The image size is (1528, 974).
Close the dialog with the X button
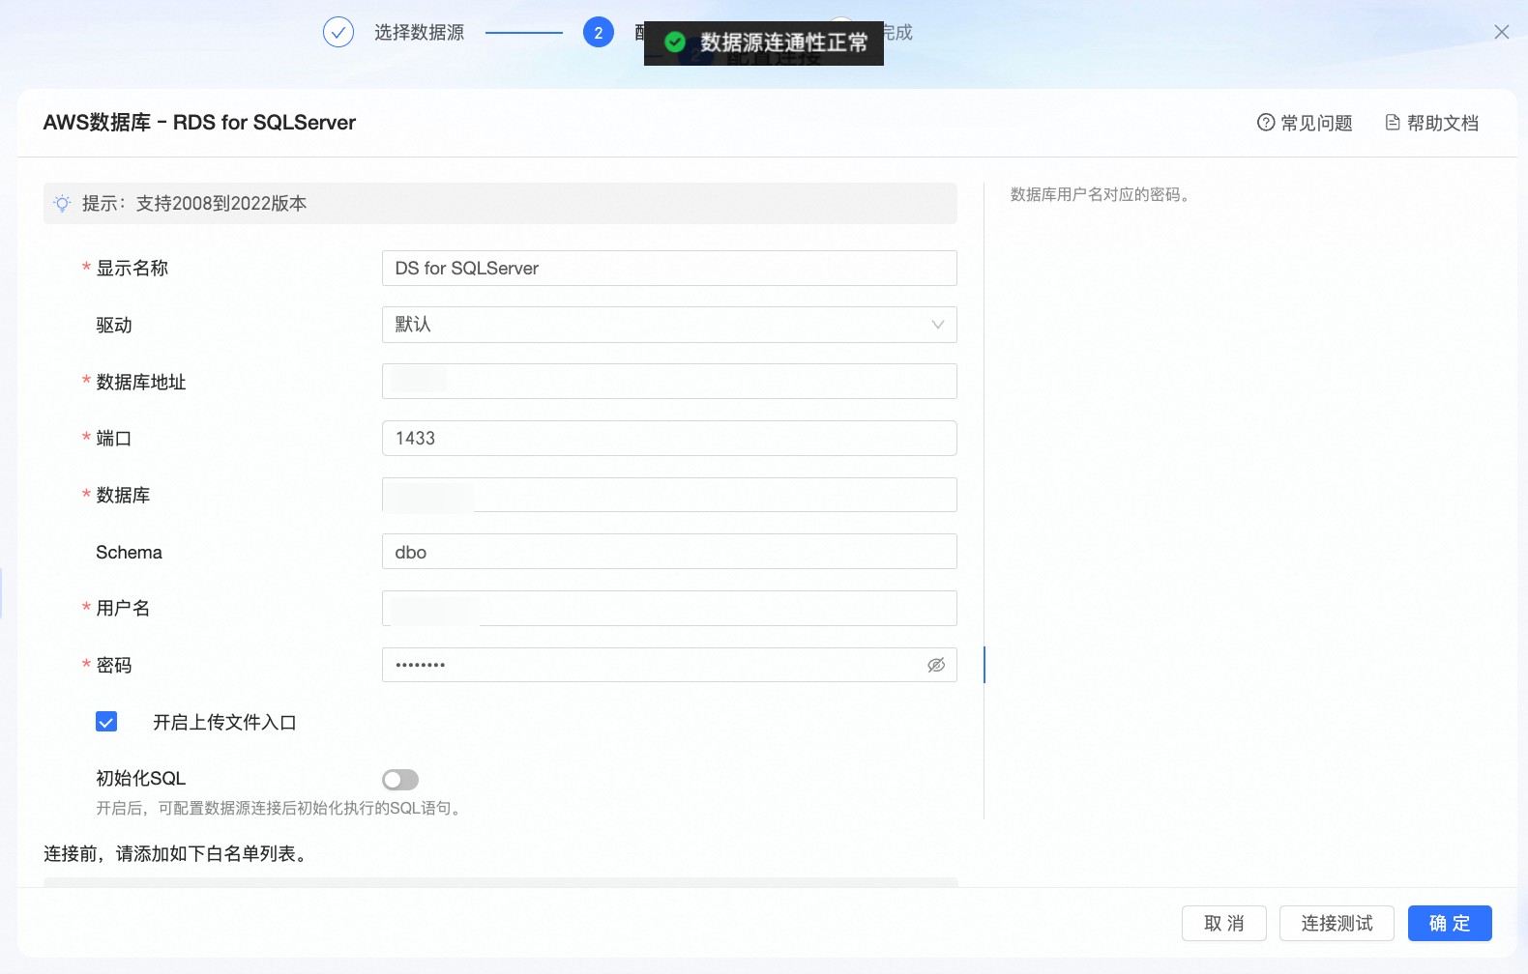(x=1502, y=32)
